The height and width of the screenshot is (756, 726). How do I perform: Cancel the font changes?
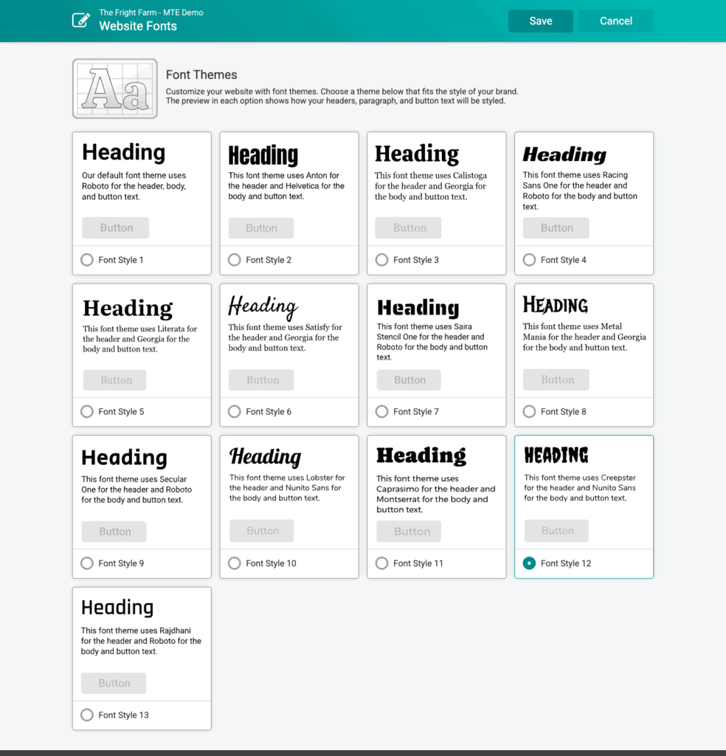click(x=615, y=21)
